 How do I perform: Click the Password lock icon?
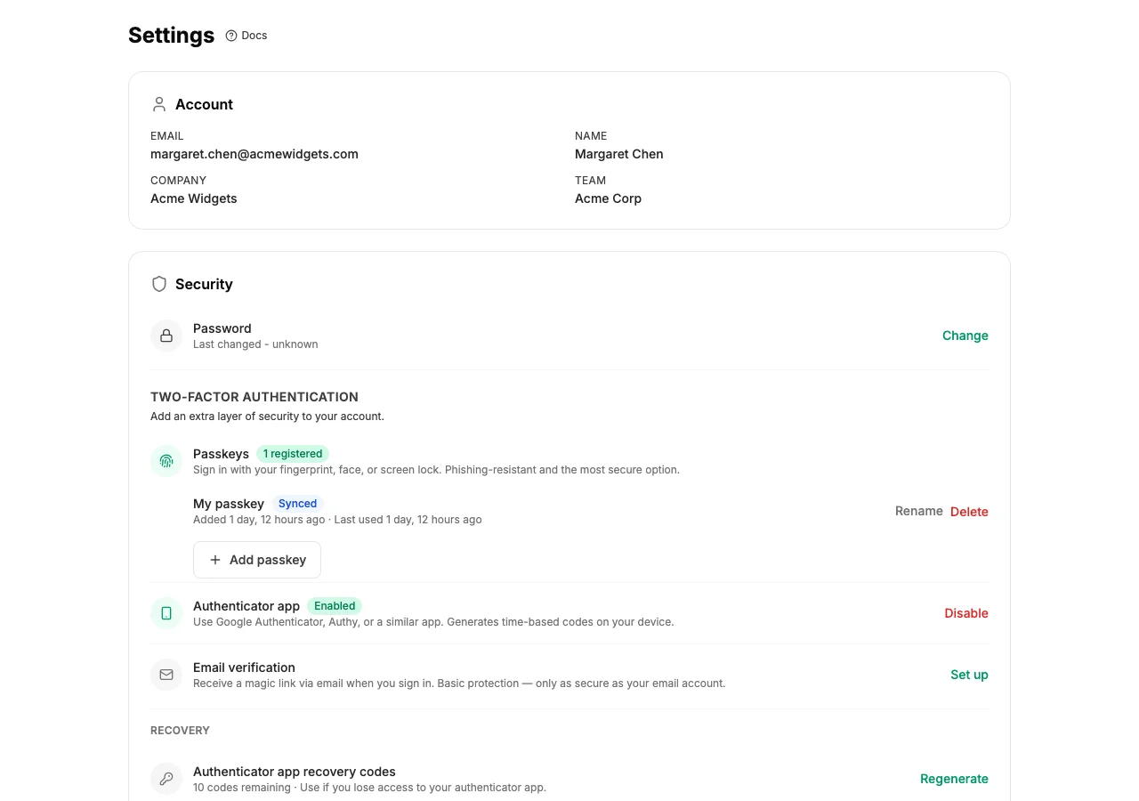[166, 336]
